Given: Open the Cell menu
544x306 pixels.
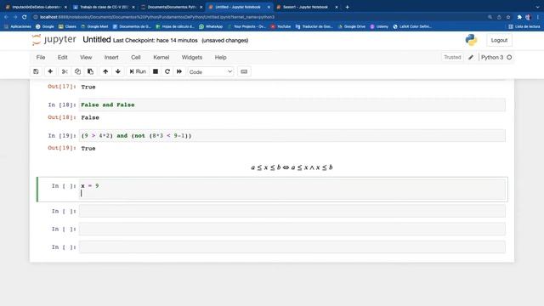Looking at the screenshot, I should click(136, 57).
